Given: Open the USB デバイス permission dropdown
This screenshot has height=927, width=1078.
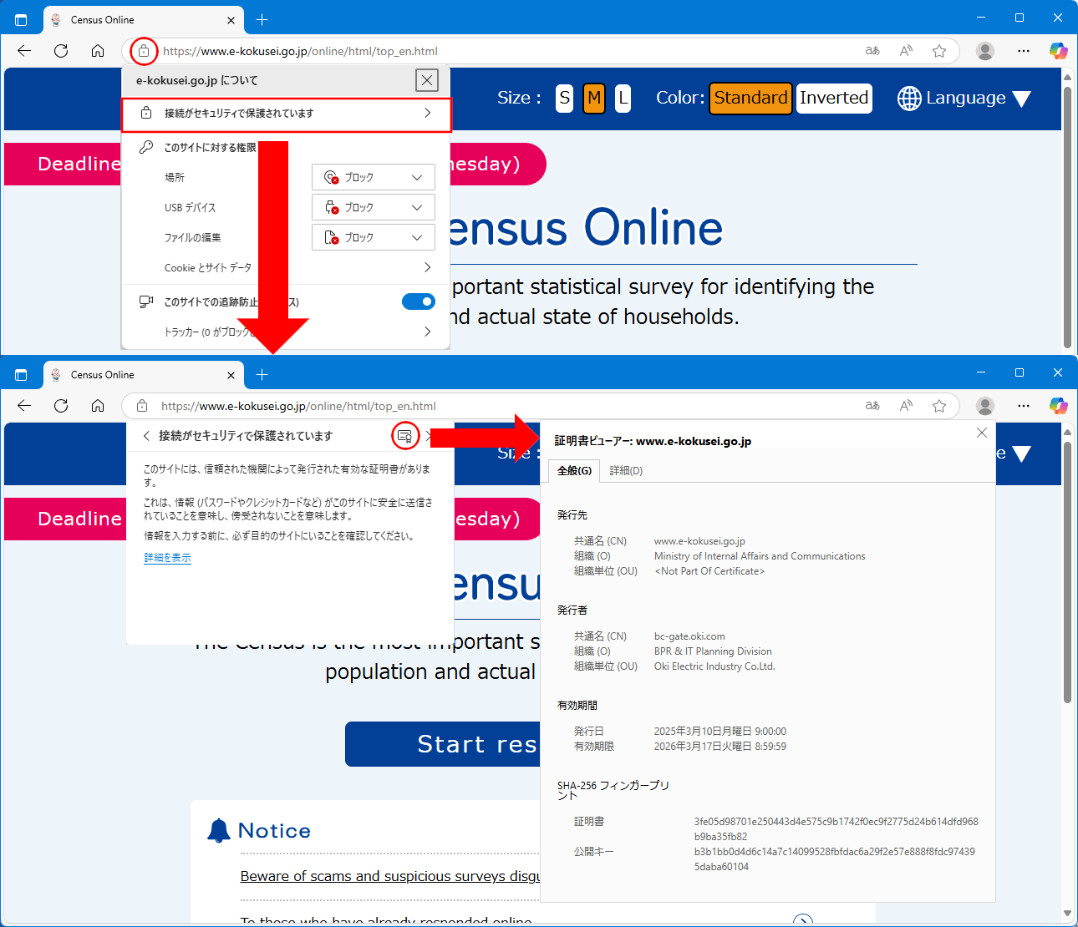Looking at the screenshot, I should pos(374,207).
